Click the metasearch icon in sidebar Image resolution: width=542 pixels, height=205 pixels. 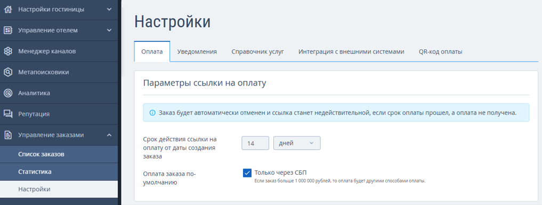point(7,72)
